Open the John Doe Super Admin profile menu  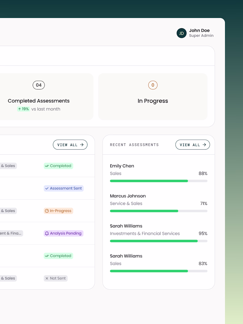195,33
